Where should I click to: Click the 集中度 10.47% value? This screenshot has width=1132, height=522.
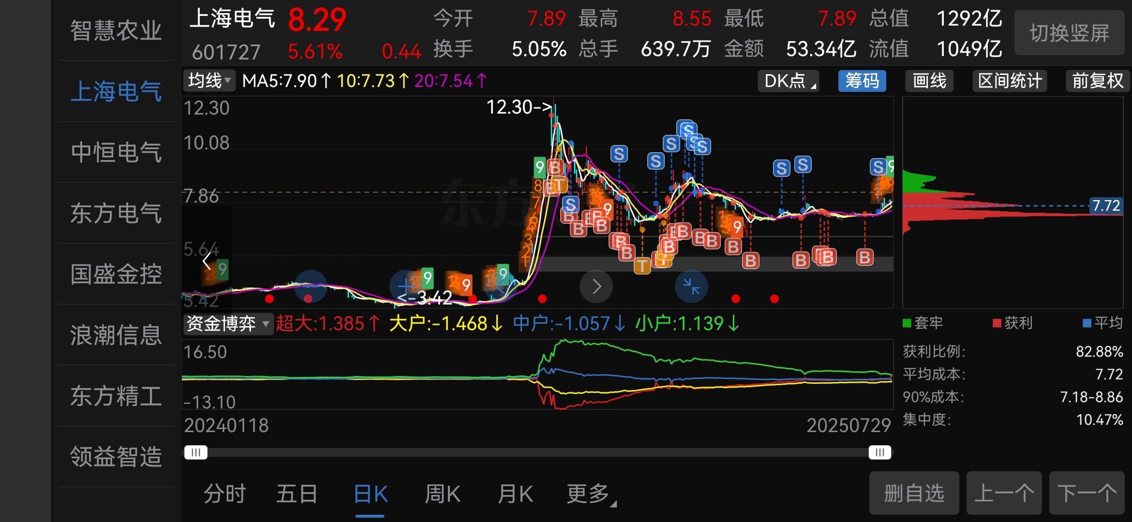pyautogui.click(x=1100, y=420)
